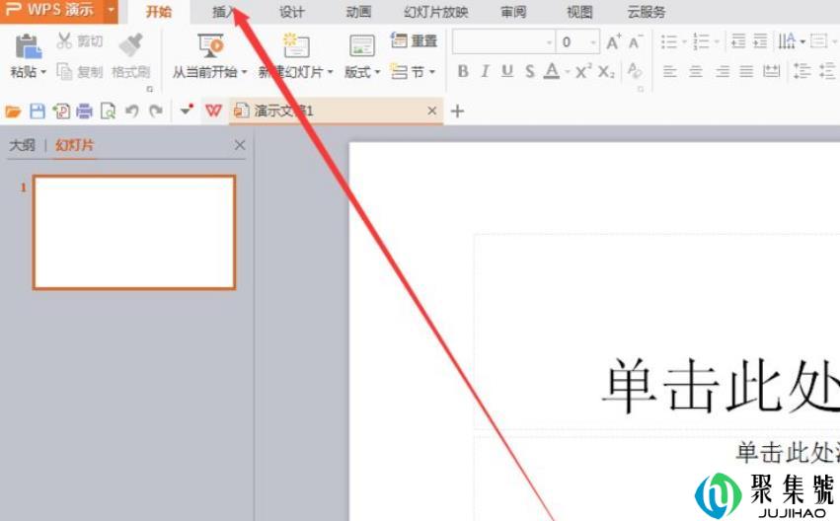Click the Print icon in quick access toolbar
The image size is (840, 521).
click(x=84, y=112)
